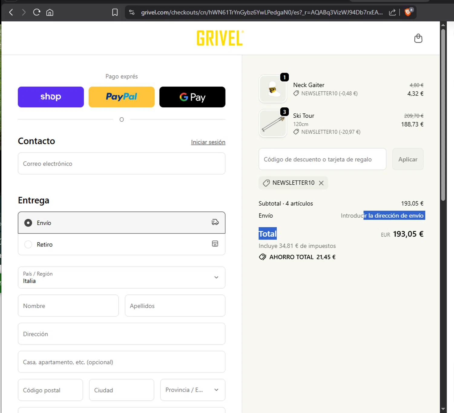
Task: Click the Ciudad input field
Action: click(x=122, y=390)
